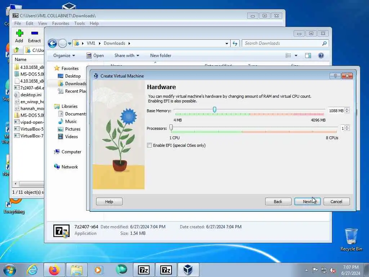
Task: Click the Explorer address bar refresh button
Action: pos(235,43)
